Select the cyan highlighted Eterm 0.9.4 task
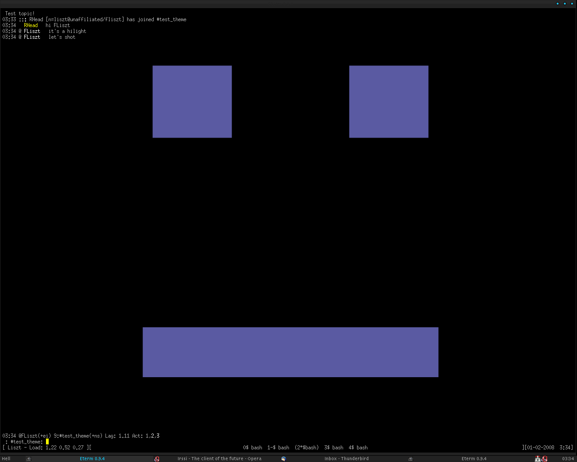 coord(92,459)
